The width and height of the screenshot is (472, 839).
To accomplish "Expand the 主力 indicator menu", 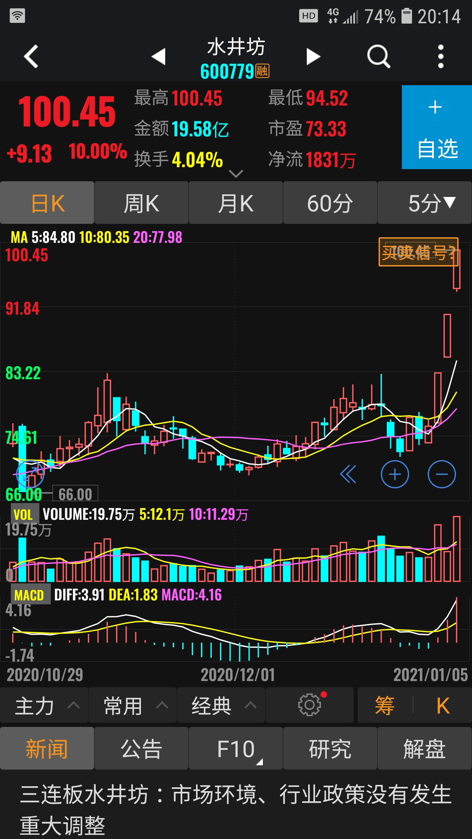I will [x=44, y=706].
